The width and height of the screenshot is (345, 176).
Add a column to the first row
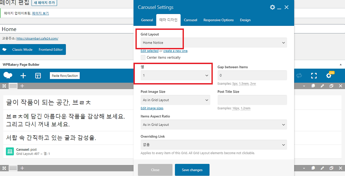(22, 86)
